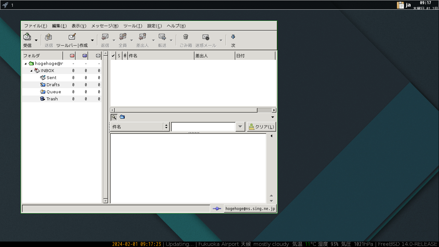Click the フォルダ column header
This screenshot has width=439, height=247.
click(42, 56)
